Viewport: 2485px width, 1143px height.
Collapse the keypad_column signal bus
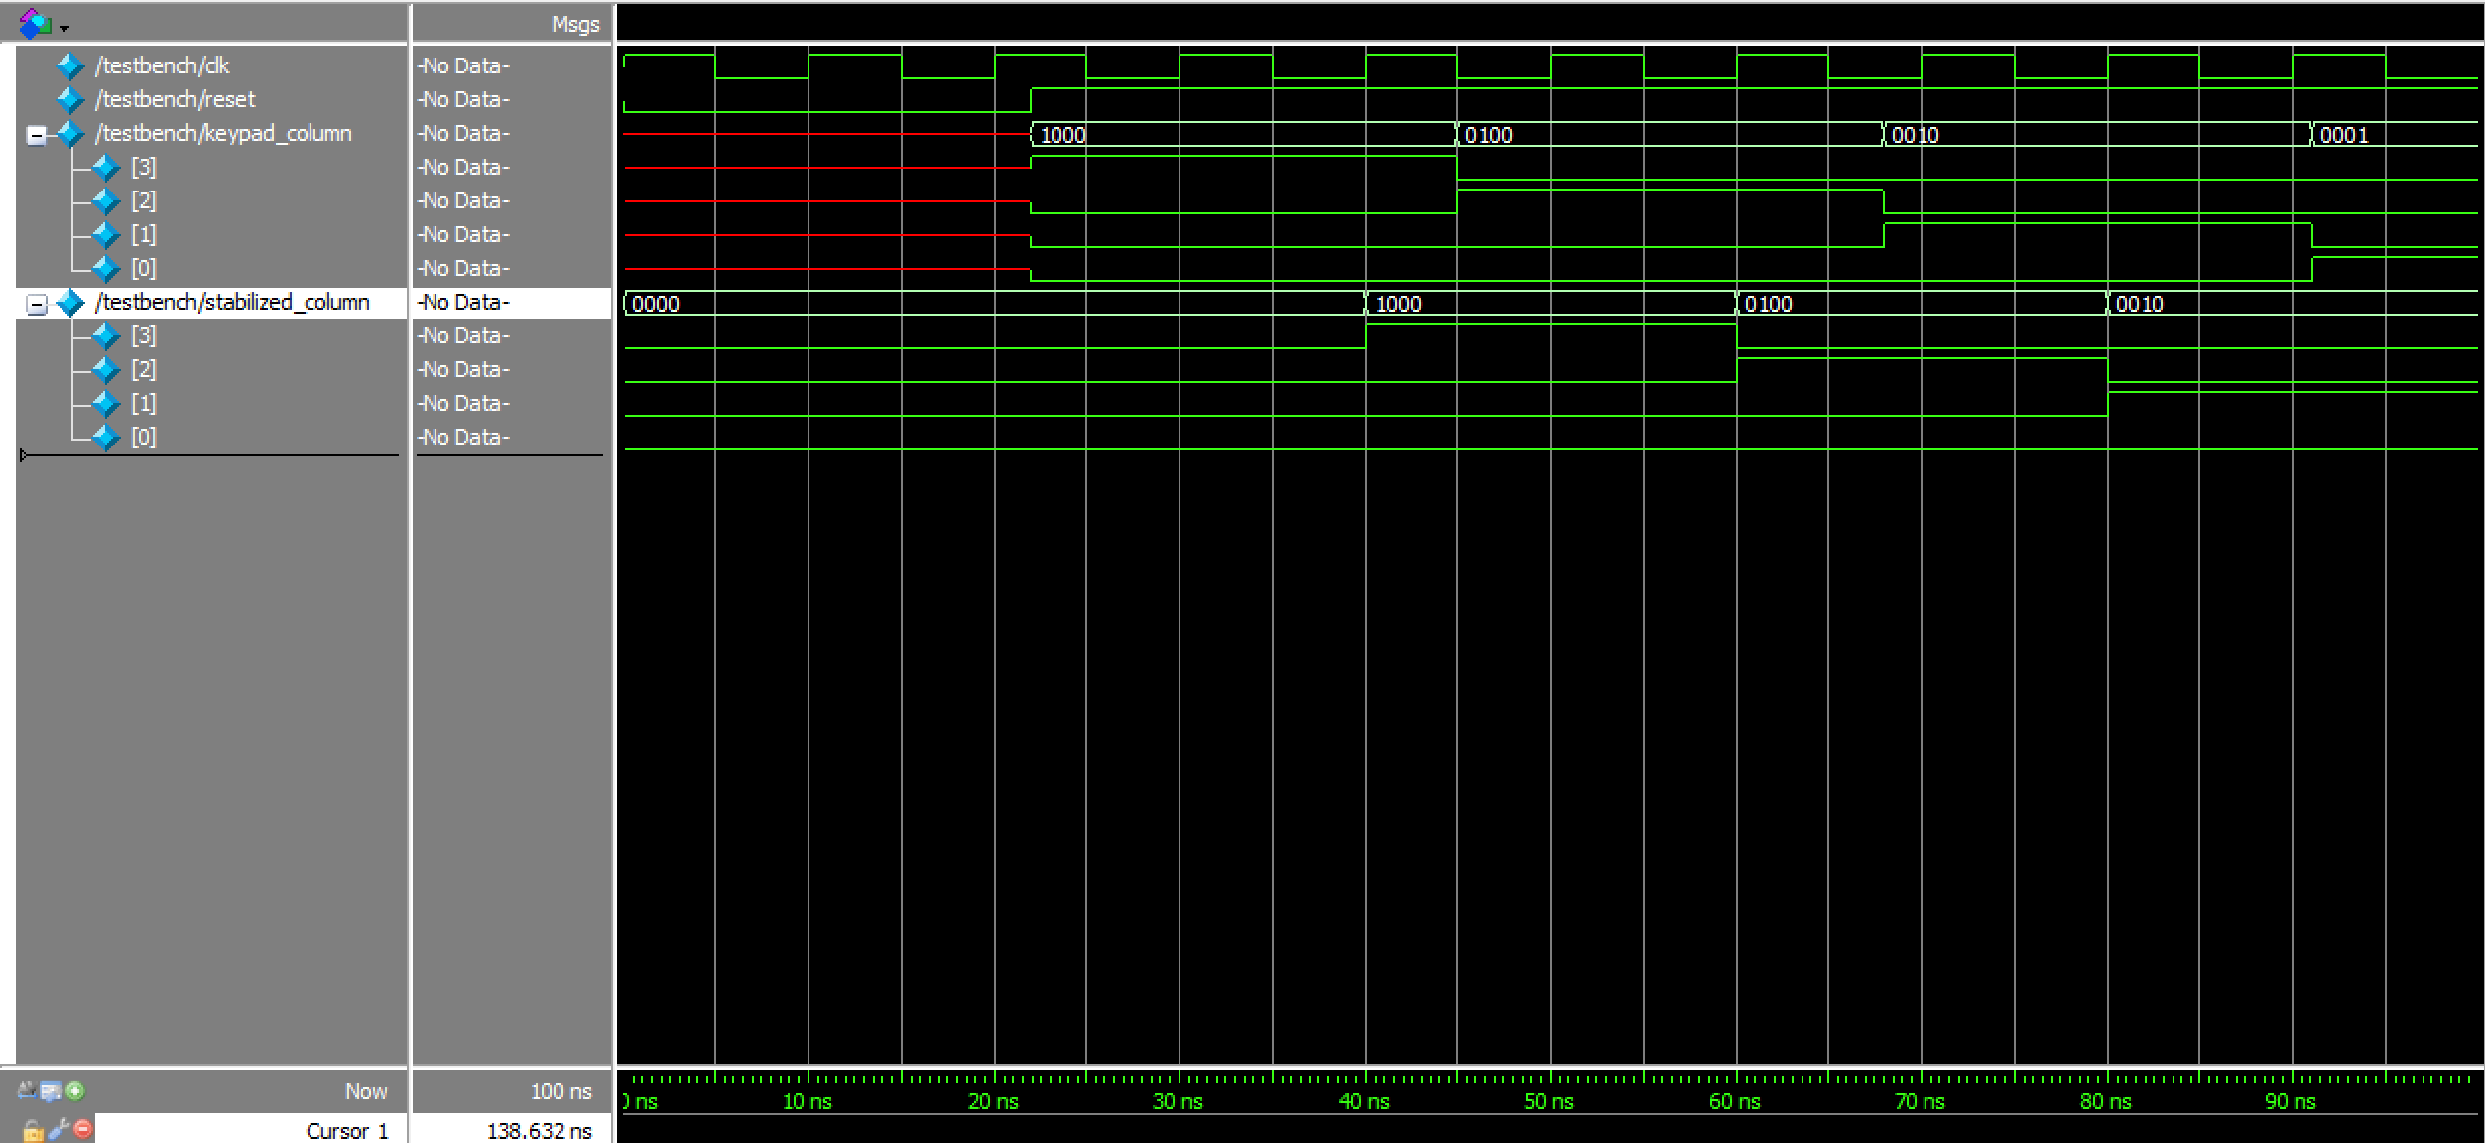tap(36, 135)
